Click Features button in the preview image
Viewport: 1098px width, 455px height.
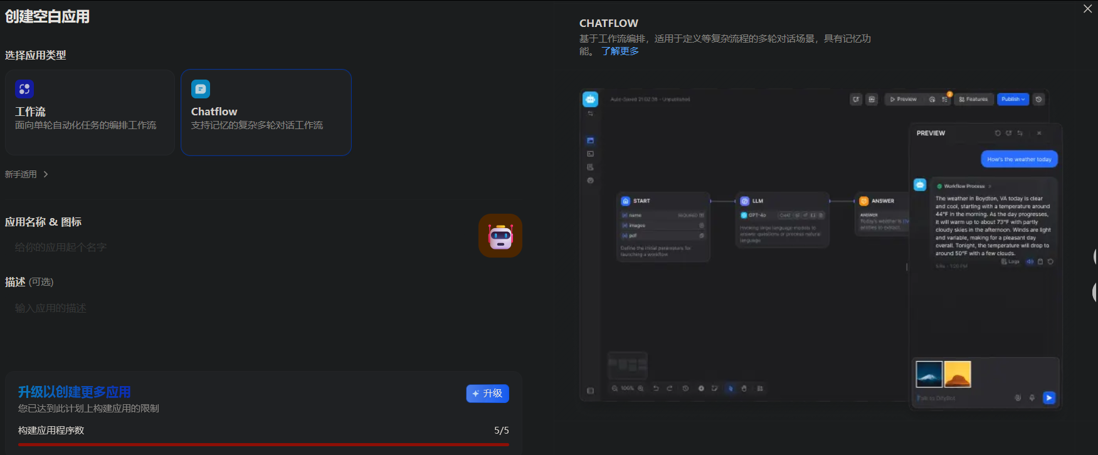[973, 99]
